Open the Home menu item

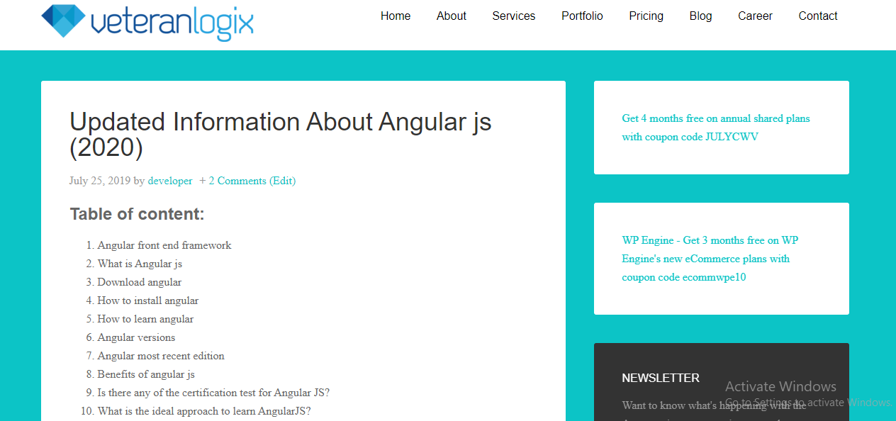tap(396, 16)
